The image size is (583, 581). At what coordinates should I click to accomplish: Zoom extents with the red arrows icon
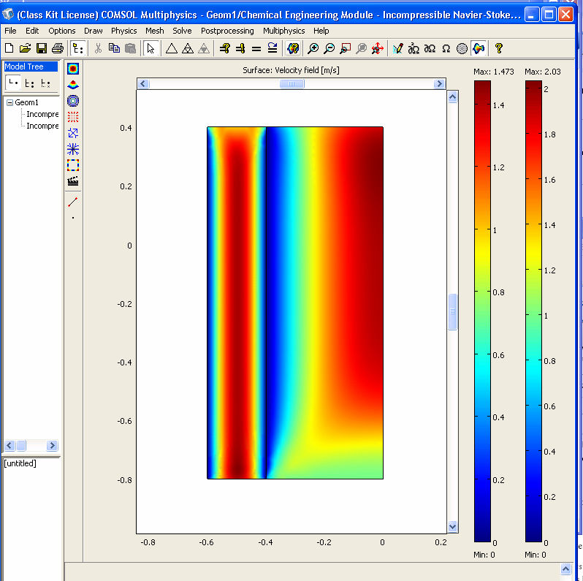[x=378, y=48]
